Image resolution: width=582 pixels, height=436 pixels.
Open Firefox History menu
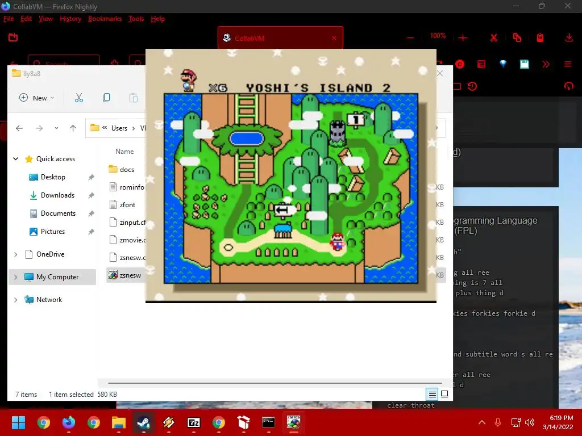click(70, 19)
